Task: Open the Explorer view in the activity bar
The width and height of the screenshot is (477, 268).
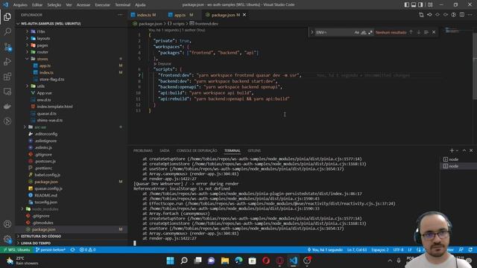Action: click(x=7, y=16)
